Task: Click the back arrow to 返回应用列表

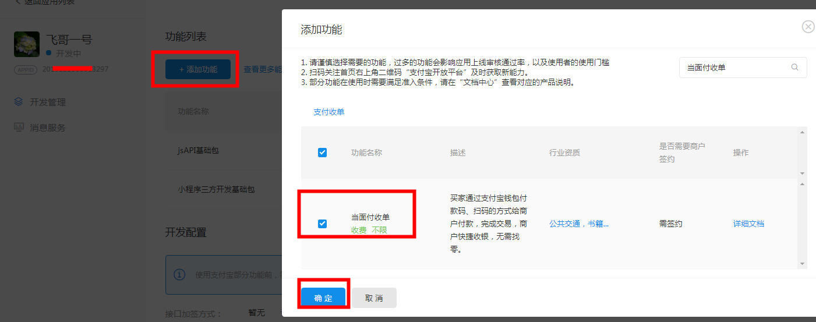Action: [x=17, y=2]
